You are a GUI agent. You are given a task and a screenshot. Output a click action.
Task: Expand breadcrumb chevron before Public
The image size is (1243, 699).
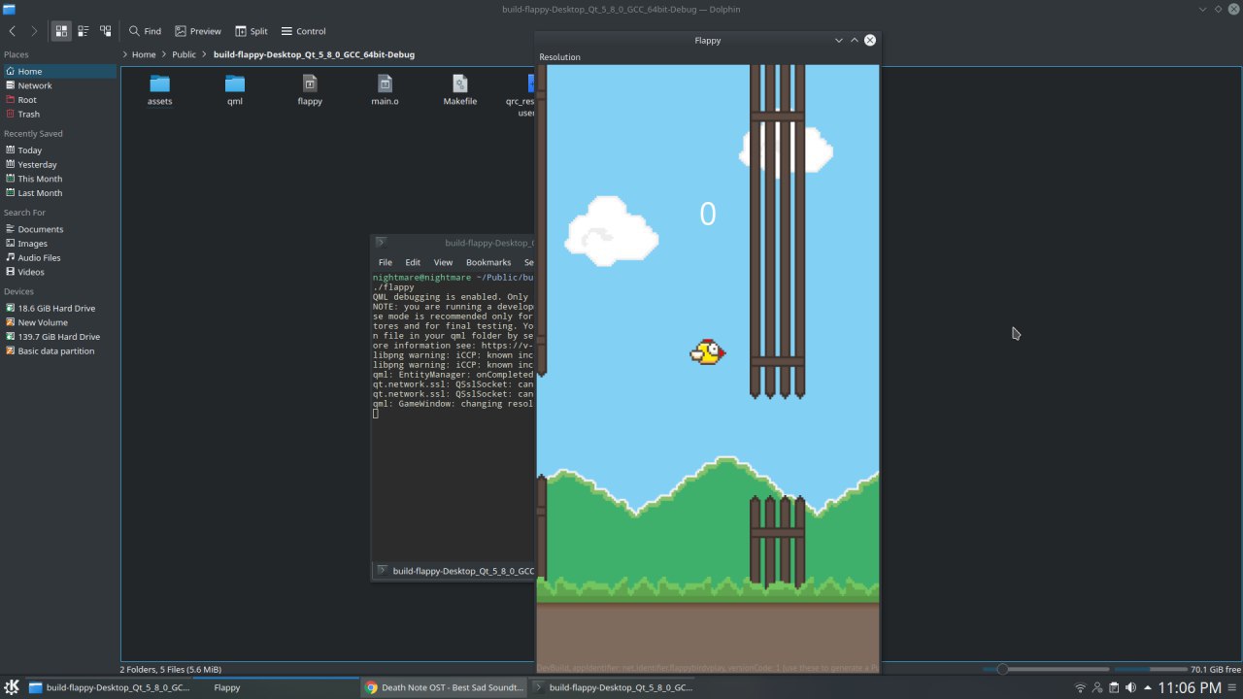(164, 54)
